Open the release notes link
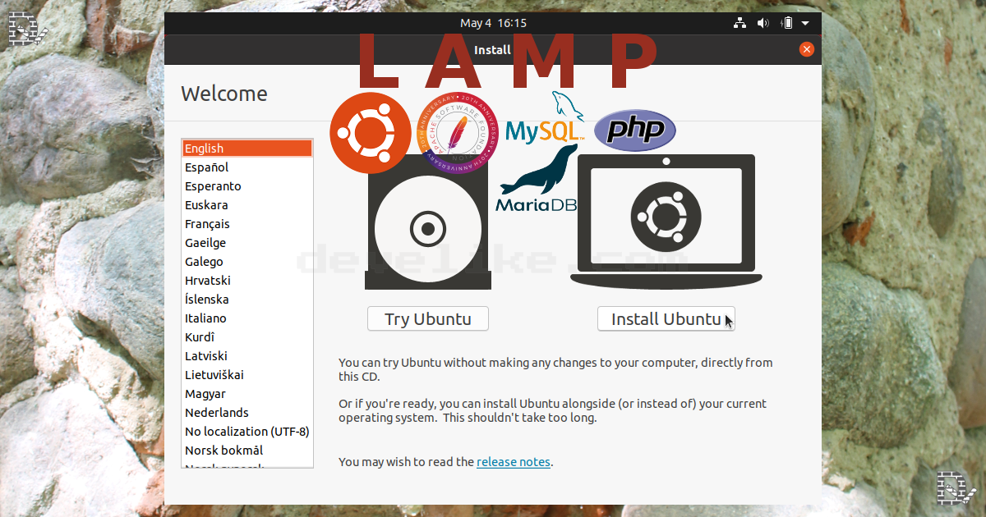This screenshot has width=986, height=517. [x=514, y=462]
